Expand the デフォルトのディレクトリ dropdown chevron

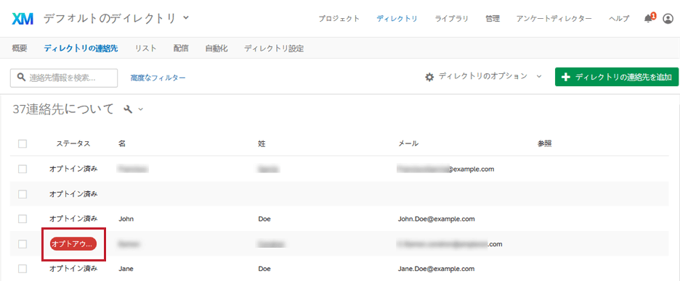185,18
